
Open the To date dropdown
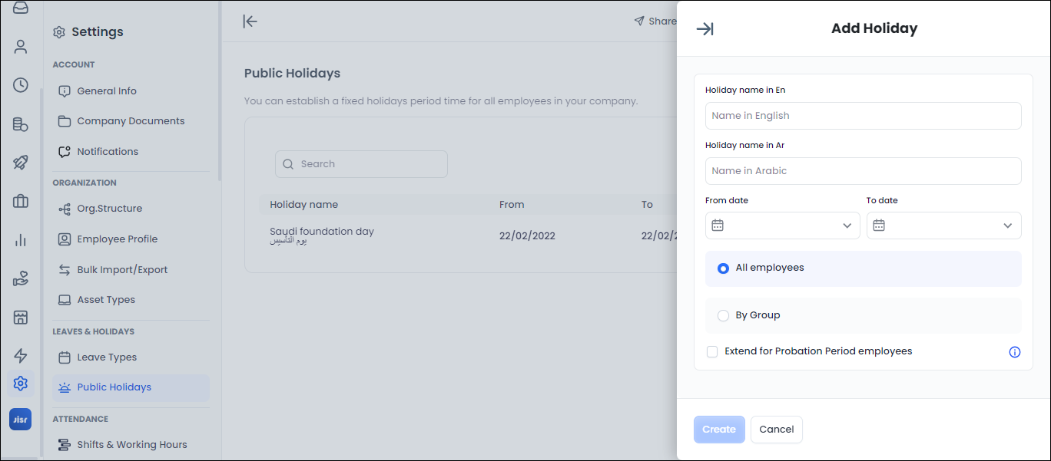[943, 226]
